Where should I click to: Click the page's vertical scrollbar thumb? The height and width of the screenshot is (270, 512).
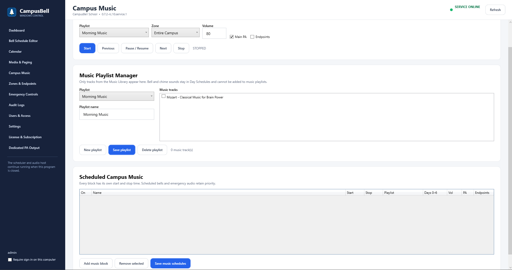pos(510,151)
